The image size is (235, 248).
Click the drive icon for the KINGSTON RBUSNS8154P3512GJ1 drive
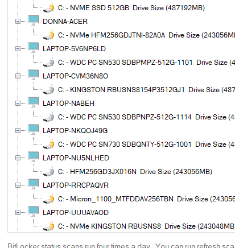pyautogui.click(x=49, y=89)
